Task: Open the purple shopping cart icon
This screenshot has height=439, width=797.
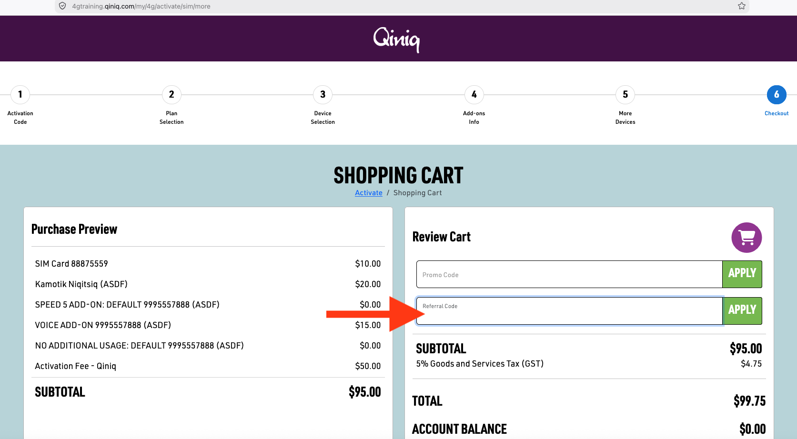Action: 747,238
